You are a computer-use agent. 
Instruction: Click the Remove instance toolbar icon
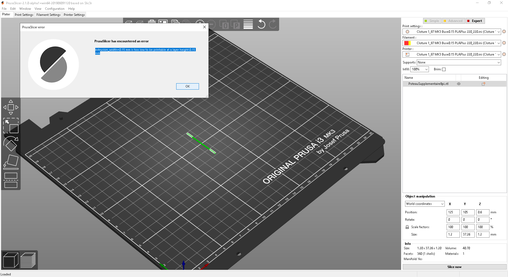pos(211,24)
